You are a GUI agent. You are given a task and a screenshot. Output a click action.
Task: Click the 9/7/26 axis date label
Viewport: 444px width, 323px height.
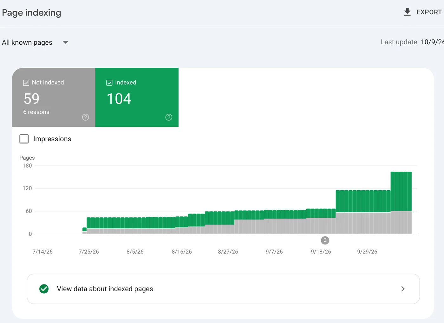pyautogui.click(x=274, y=252)
